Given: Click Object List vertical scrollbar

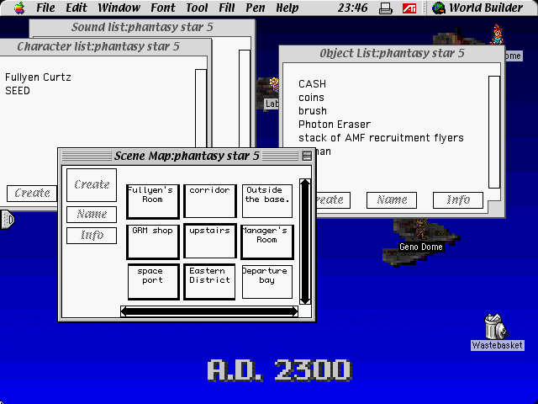Looking at the screenshot, I should [x=494, y=132].
